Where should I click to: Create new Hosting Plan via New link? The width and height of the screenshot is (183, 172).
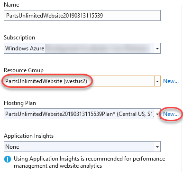pyautogui.click(x=171, y=114)
